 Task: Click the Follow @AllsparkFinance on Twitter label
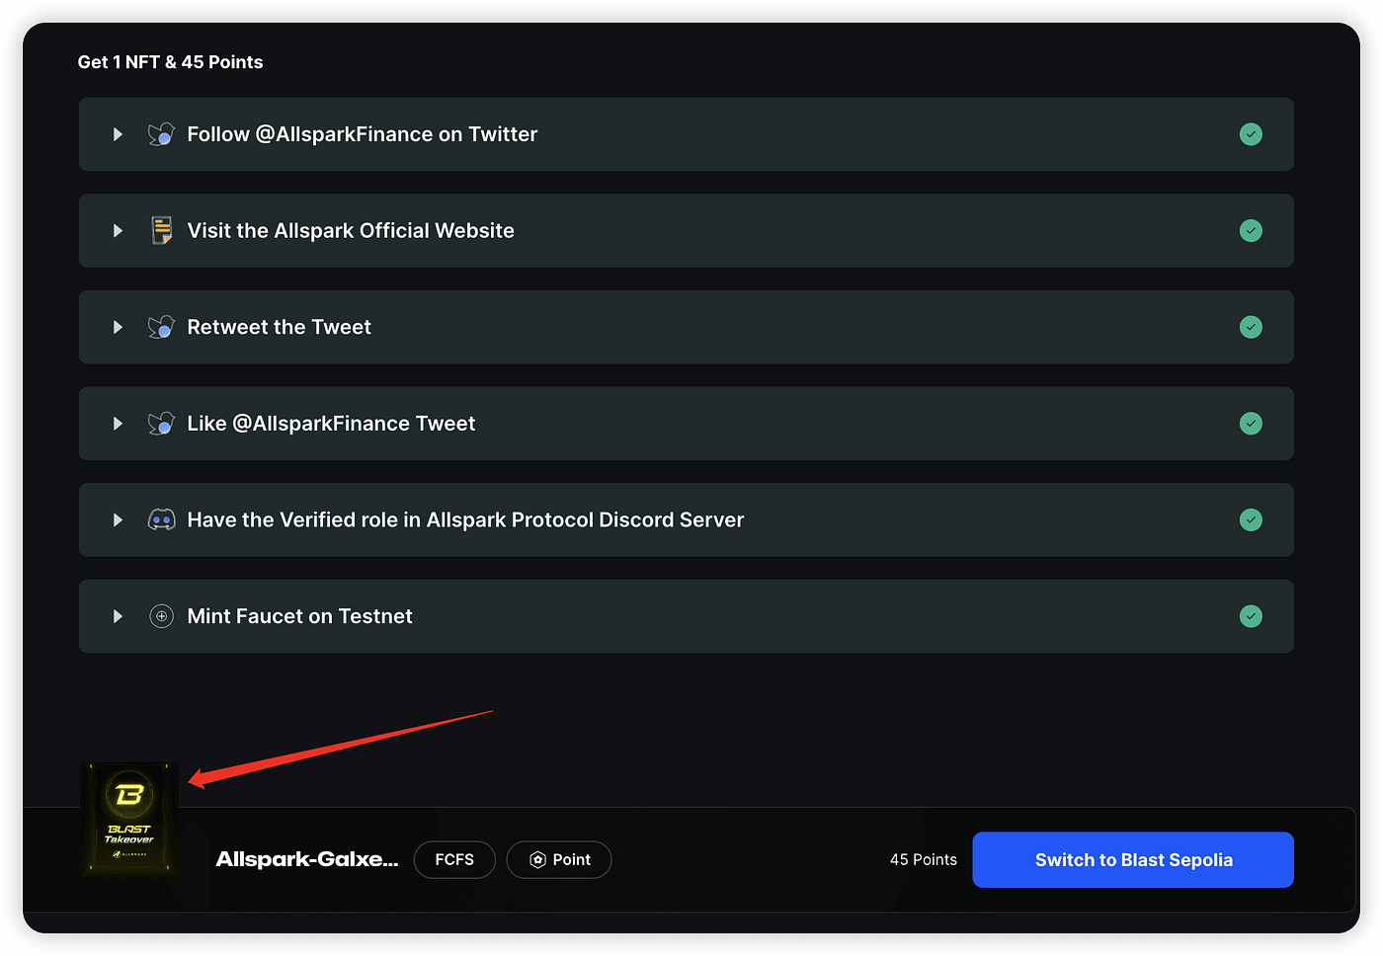coord(363,134)
